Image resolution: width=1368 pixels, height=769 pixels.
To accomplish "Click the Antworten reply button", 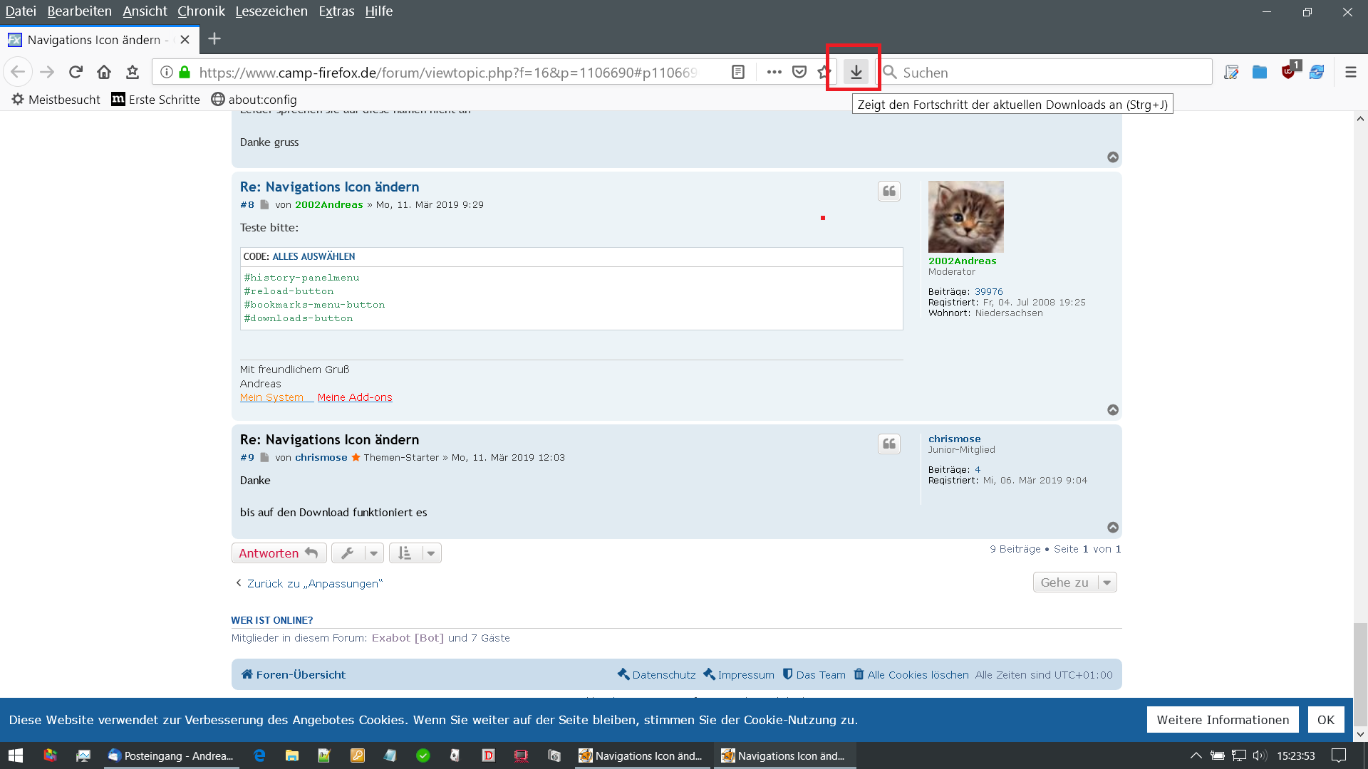I will tap(279, 553).
